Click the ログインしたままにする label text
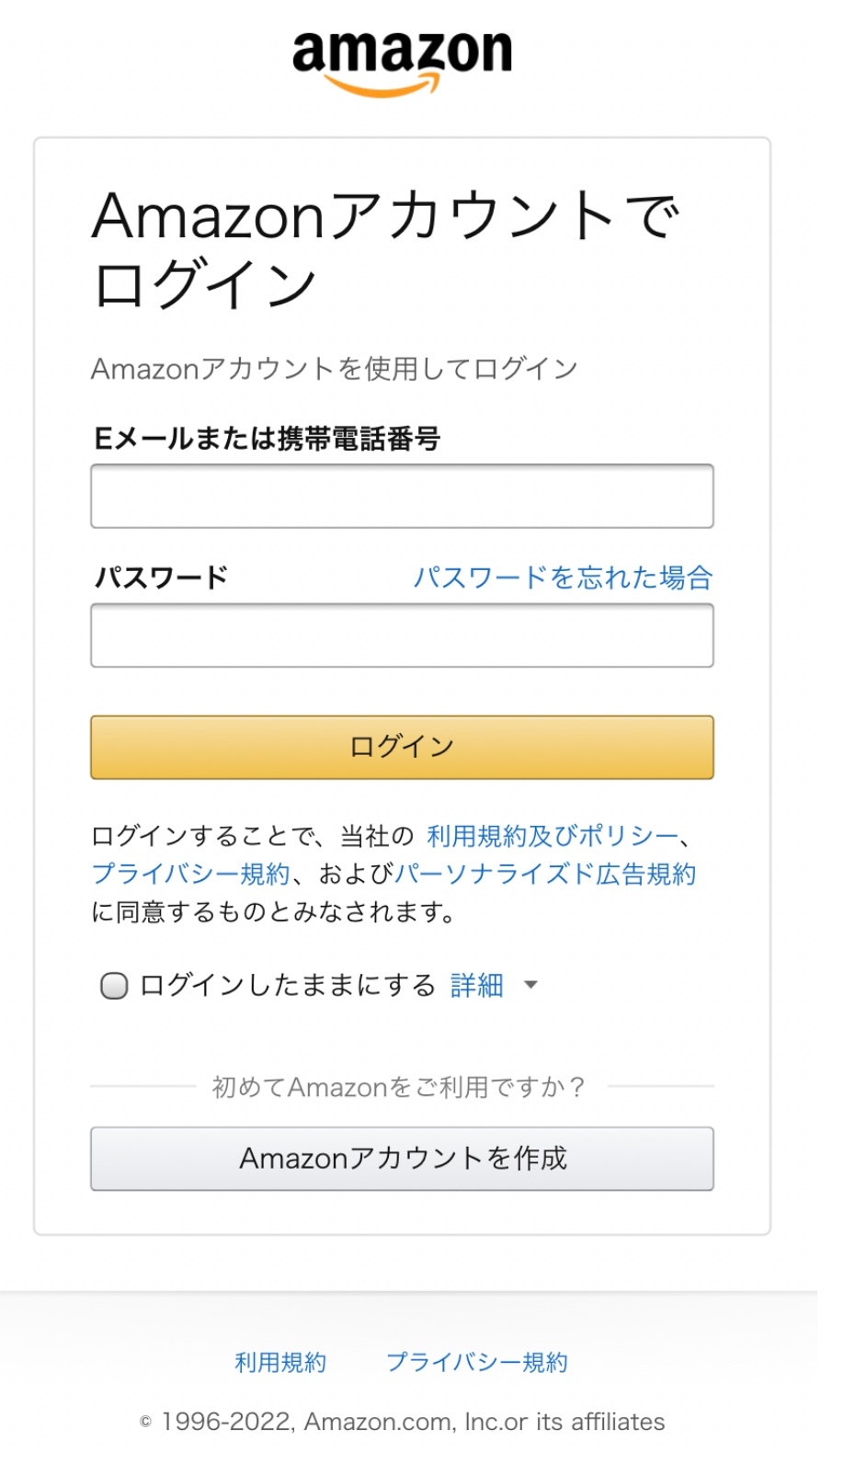 tap(288, 986)
